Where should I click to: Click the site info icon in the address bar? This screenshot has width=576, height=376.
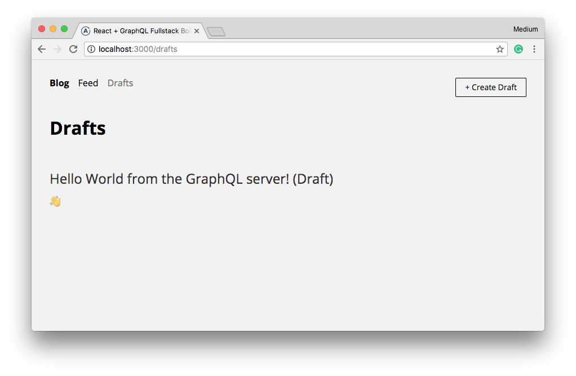[x=92, y=49]
